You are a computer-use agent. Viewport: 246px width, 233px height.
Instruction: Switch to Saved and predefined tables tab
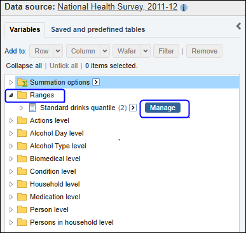tap(98, 29)
